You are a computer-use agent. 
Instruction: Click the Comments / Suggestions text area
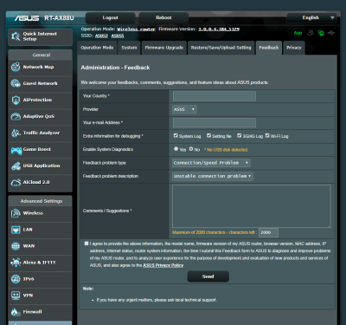click(252, 206)
